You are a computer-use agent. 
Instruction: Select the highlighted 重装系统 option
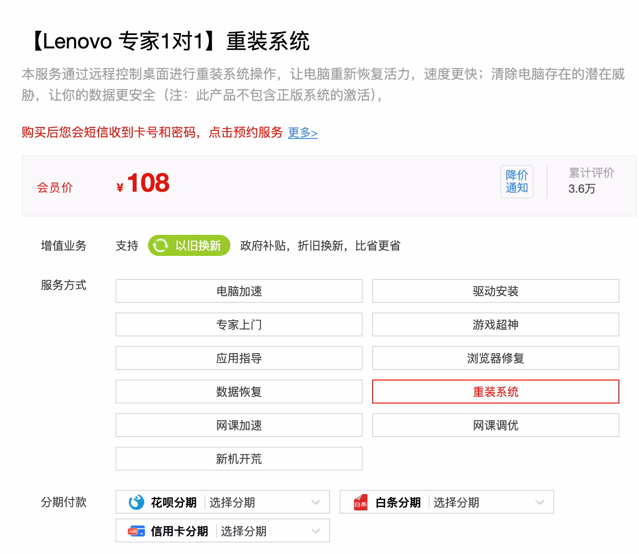[496, 392]
